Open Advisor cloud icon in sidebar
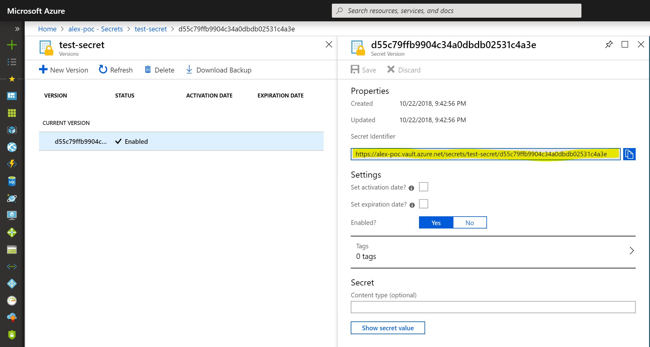The image size is (650, 347). (12, 318)
